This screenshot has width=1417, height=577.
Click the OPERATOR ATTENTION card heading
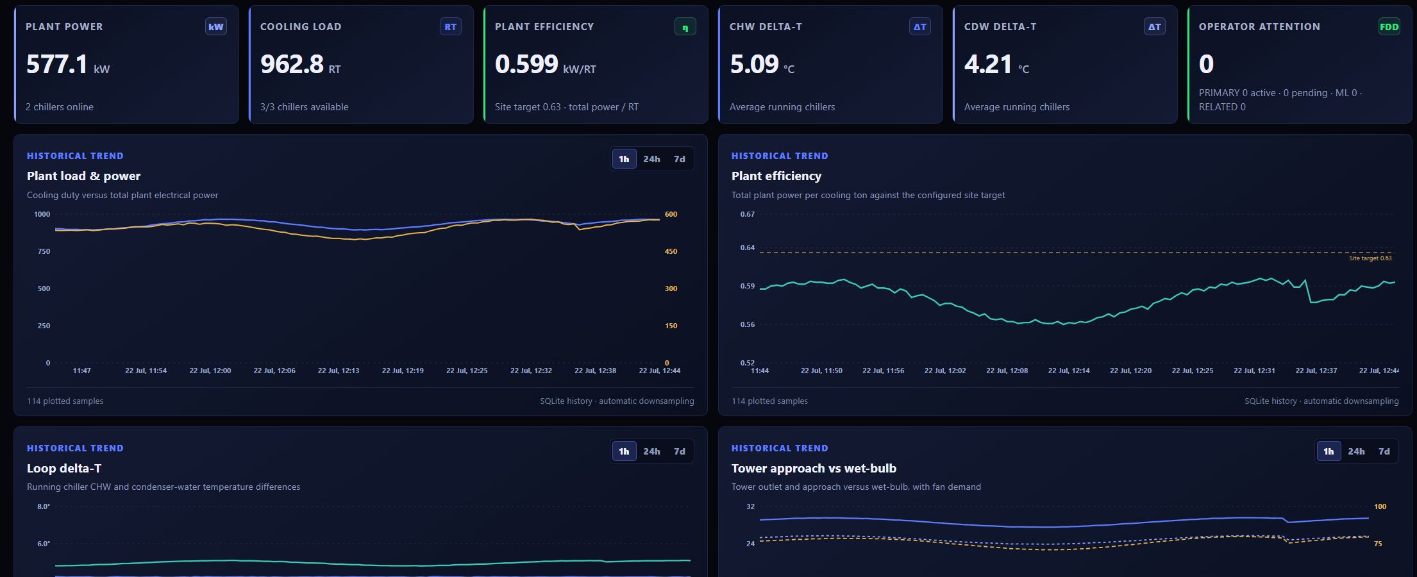[x=1259, y=27]
